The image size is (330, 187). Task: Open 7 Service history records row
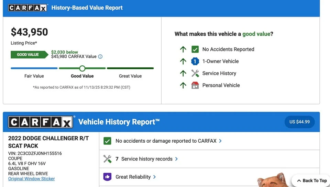point(209,159)
